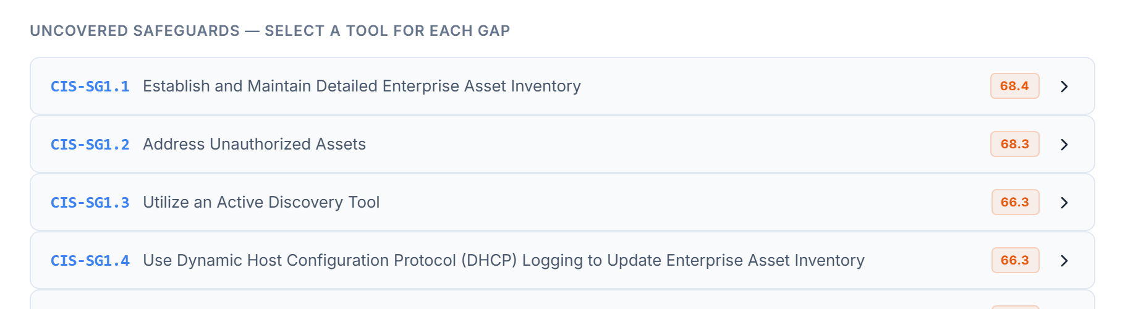Follow the CIS-SG1.3 identifier link
Image resolution: width=1125 pixels, height=309 pixels.
coord(90,203)
